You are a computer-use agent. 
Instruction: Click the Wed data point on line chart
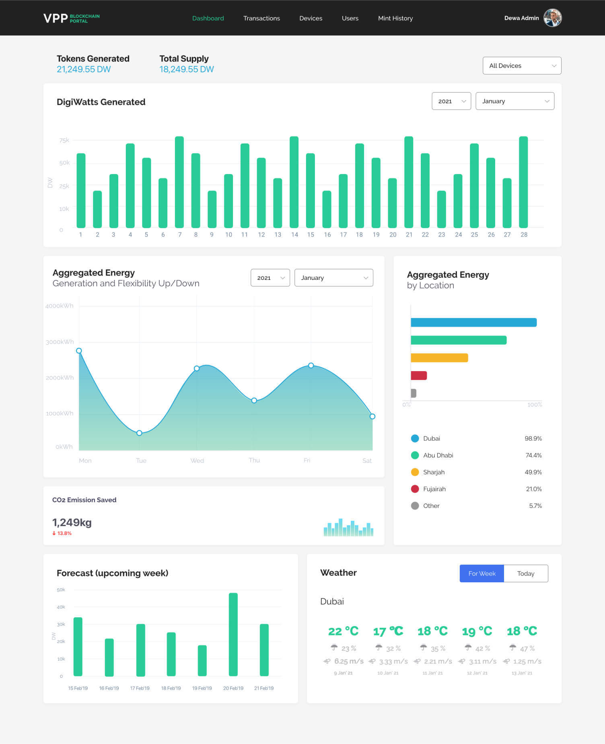[197, 368]
